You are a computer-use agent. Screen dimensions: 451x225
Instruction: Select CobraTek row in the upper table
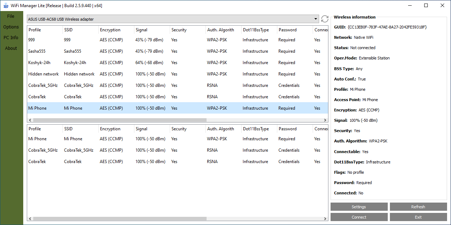[178, 97]
